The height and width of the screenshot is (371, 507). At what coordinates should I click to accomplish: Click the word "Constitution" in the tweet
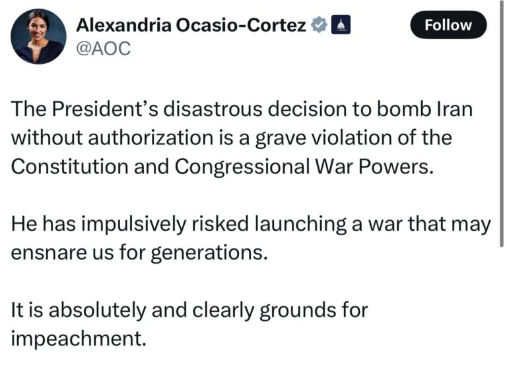coord(69,167)
